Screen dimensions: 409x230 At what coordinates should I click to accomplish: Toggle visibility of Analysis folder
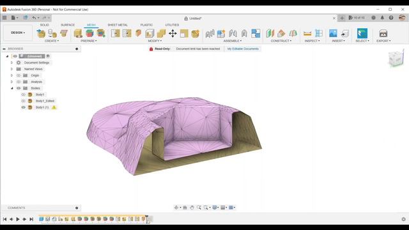point(19,82)
